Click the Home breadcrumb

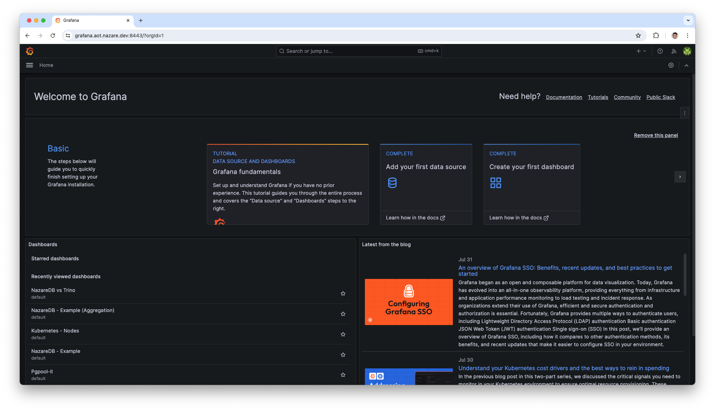[x=46, y=65]
